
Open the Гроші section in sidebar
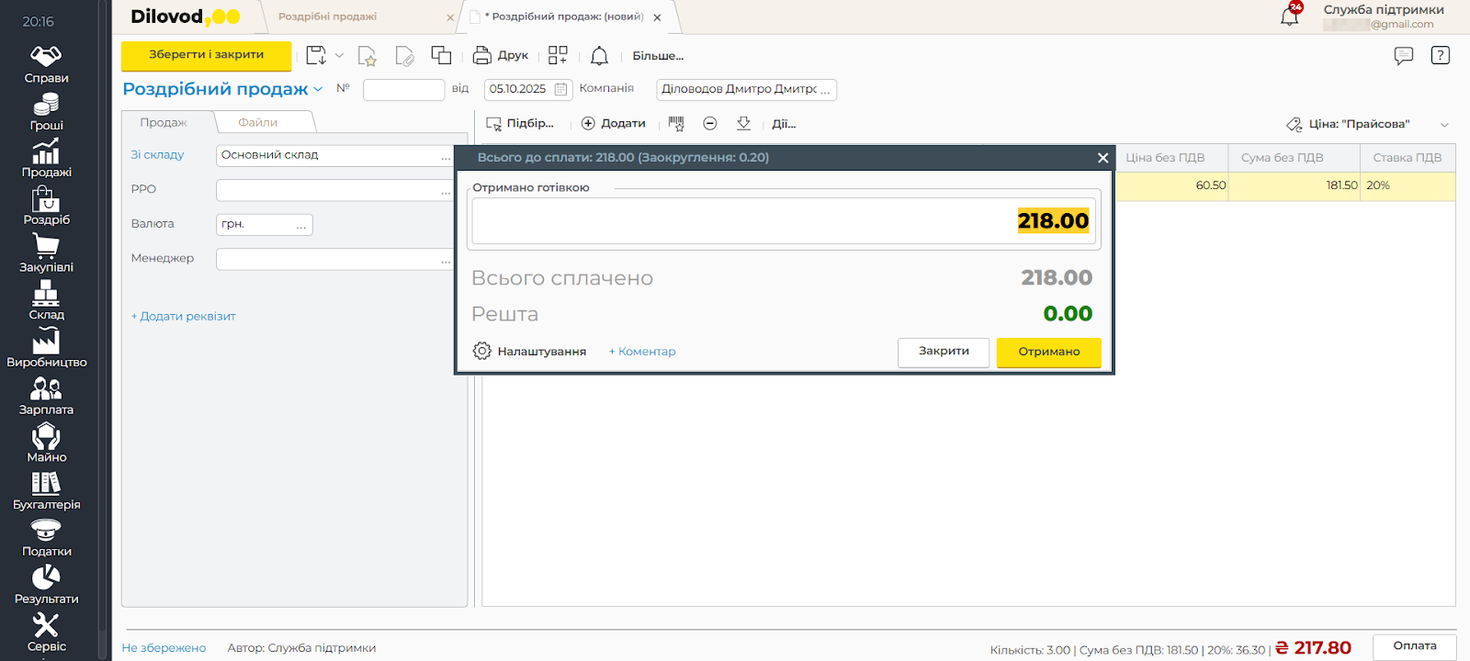[46, 112]
